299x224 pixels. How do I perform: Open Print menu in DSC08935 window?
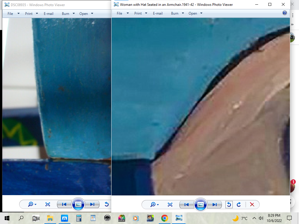29,14
